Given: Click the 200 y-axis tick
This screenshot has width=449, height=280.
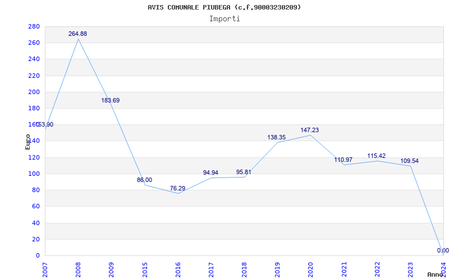Looking at the screenshot, I should pos(34,92).
